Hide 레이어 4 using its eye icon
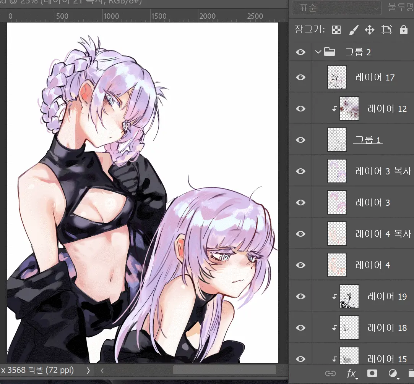Image resolution: width=414 pixels, height=384 pixels. [x=301, y=265]
